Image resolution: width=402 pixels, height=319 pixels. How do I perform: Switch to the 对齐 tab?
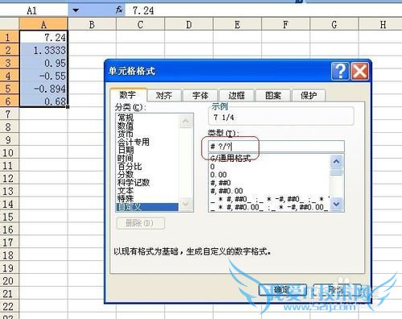click(164, 95)
